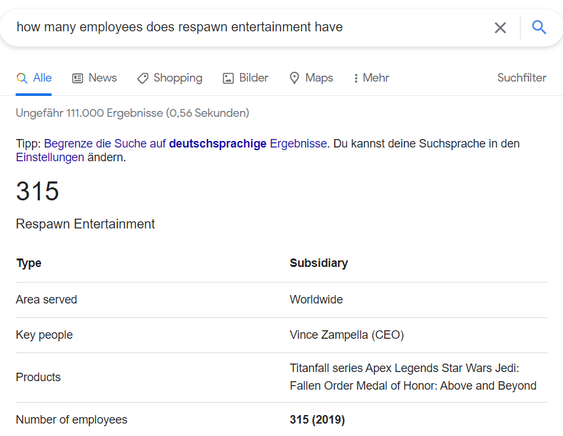The width and height of the screenshot is (563, 436).
Task: Open the Maps tab
Action: pos(311,78)
